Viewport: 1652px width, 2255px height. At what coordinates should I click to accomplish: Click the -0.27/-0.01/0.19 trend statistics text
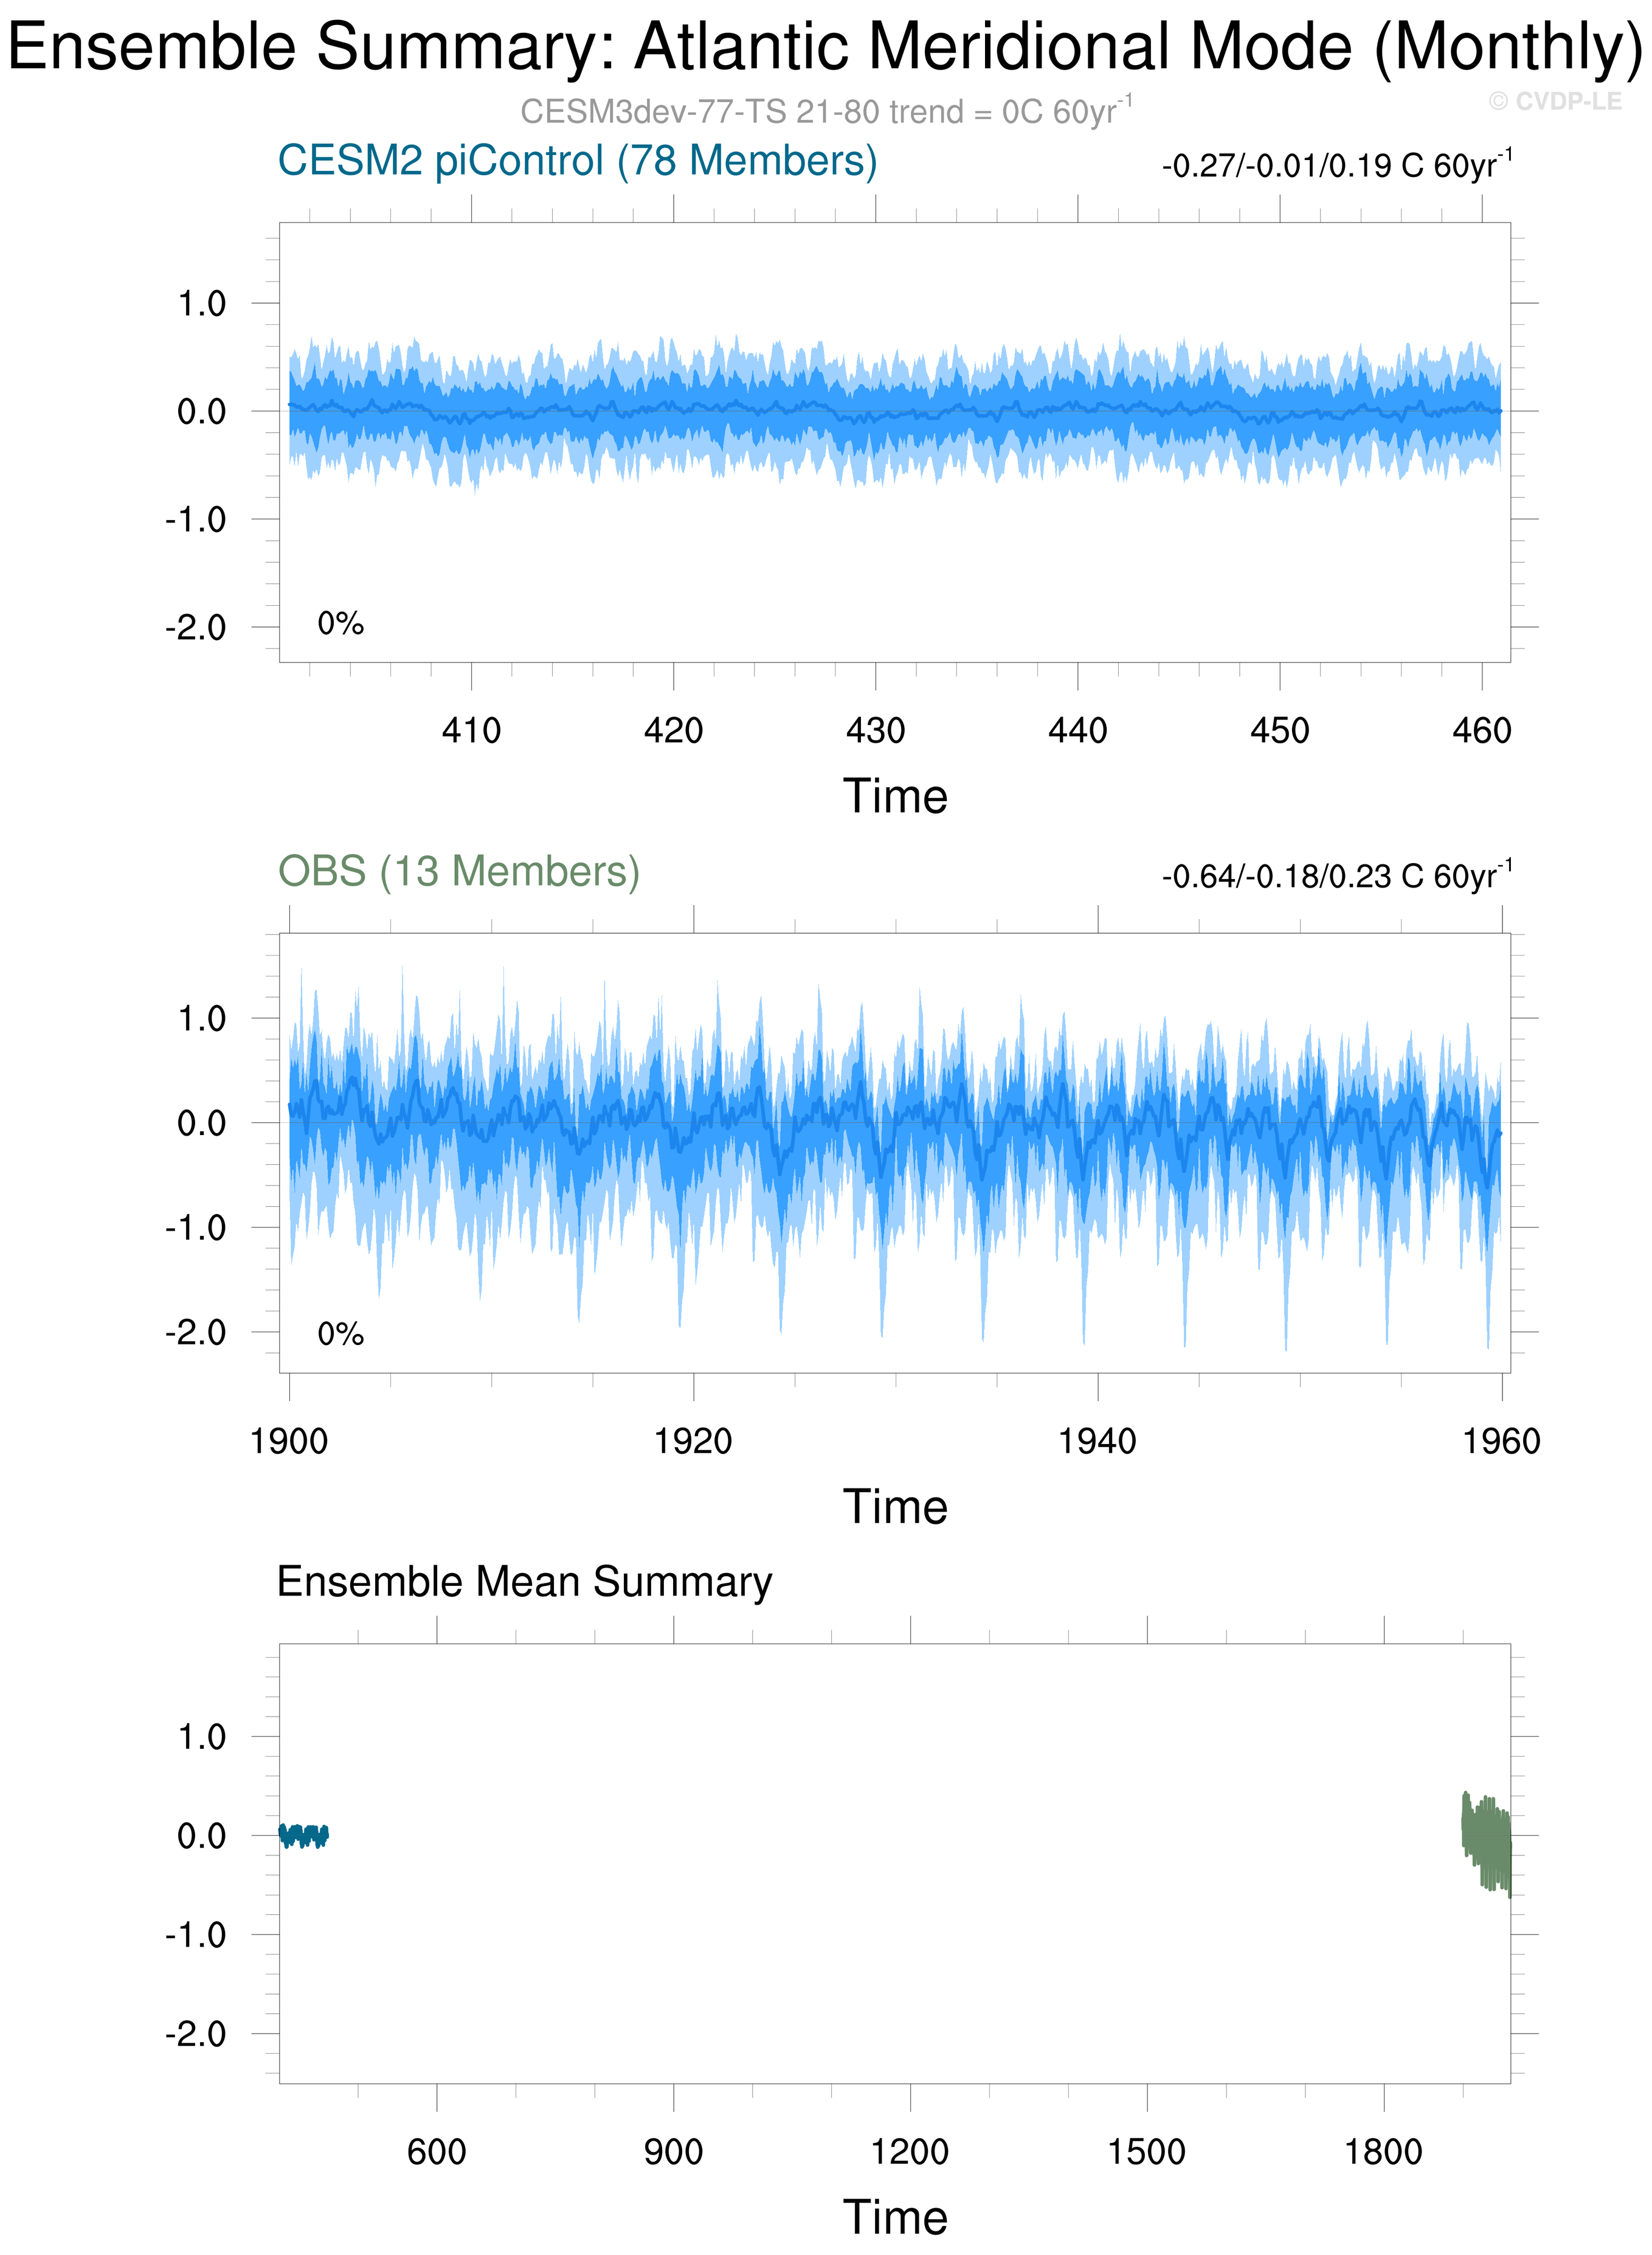(x=1336, y=165)
